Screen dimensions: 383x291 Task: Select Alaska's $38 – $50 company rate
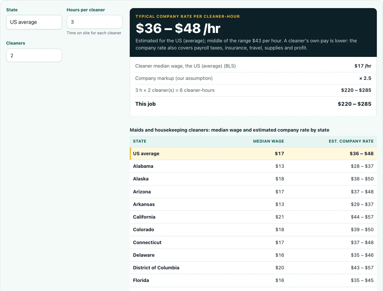tap(362, 179)
